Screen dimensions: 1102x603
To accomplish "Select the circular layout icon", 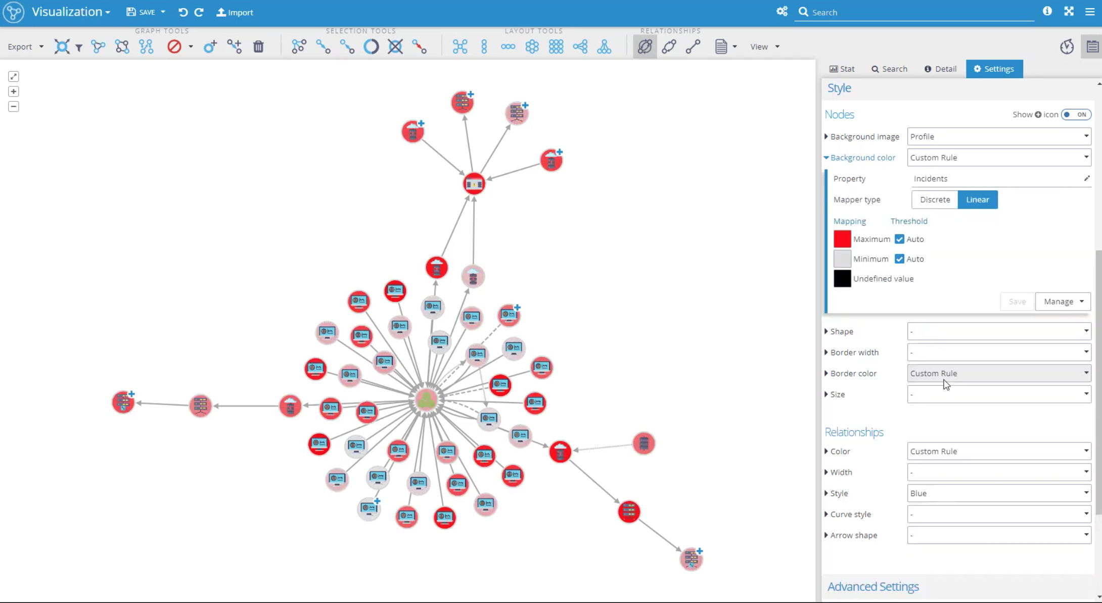I will [532, 46].
